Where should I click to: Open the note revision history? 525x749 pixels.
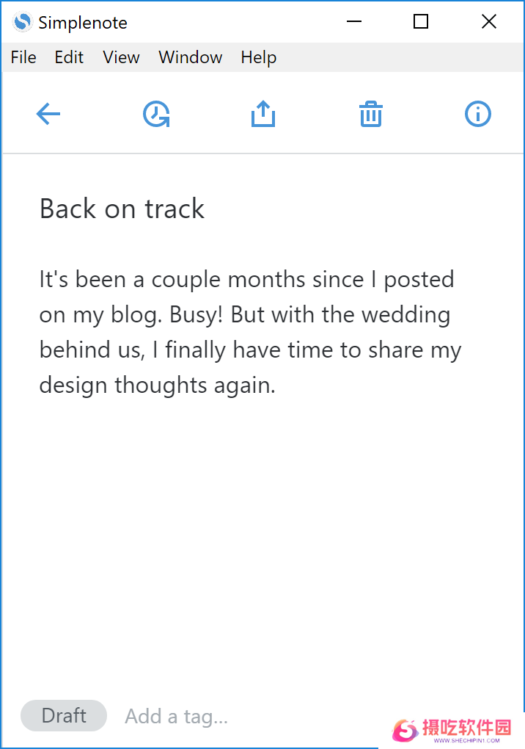coord(156,115)
